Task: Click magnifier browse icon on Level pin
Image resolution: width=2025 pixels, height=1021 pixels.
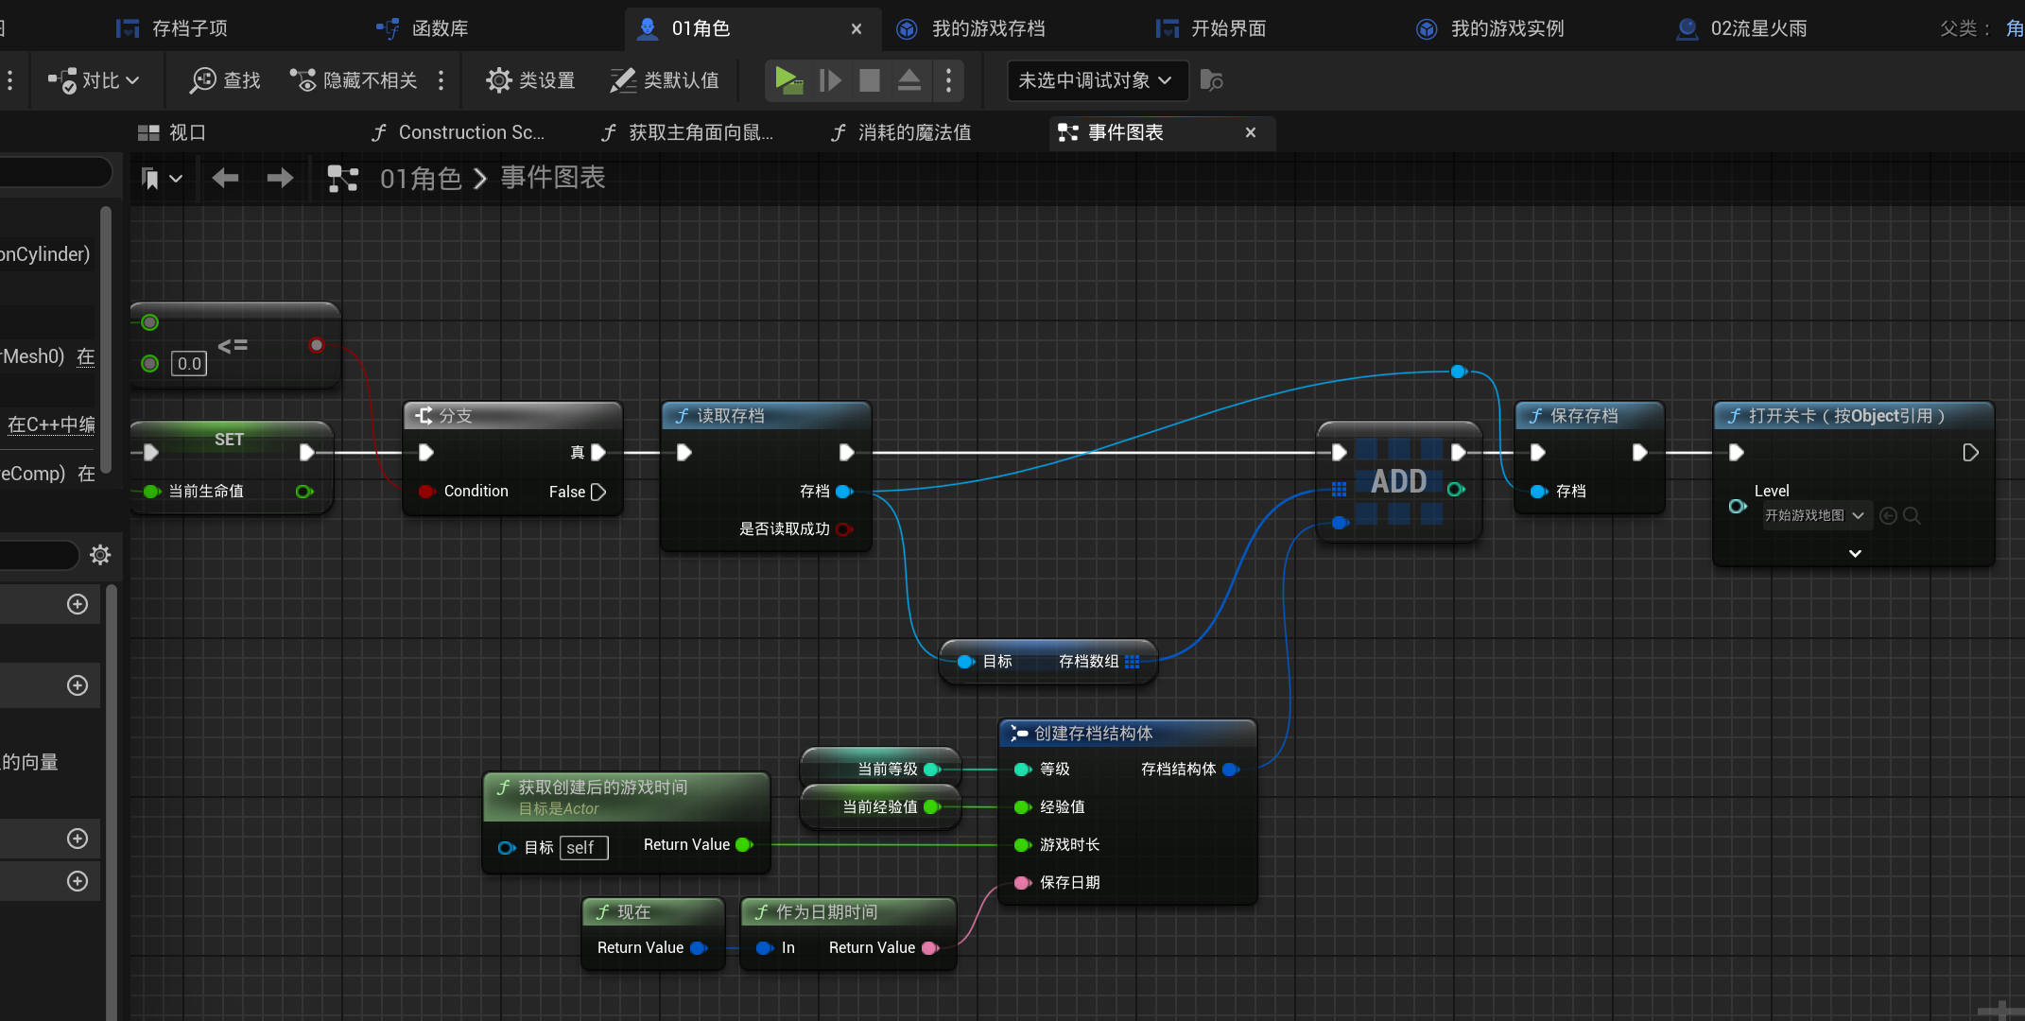Action: click(1912, 515)
